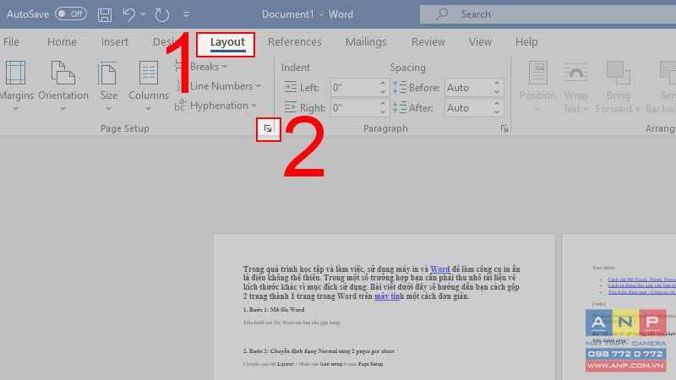Choose a paper Size

pyautogui.click(x=108, y=86)
